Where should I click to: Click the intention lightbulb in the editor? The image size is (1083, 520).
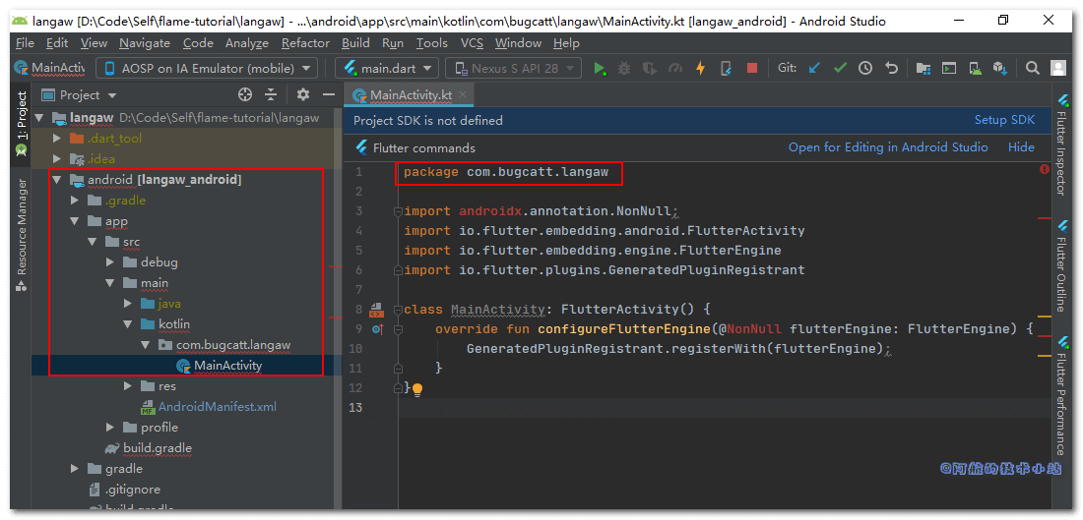click(416, 389)
